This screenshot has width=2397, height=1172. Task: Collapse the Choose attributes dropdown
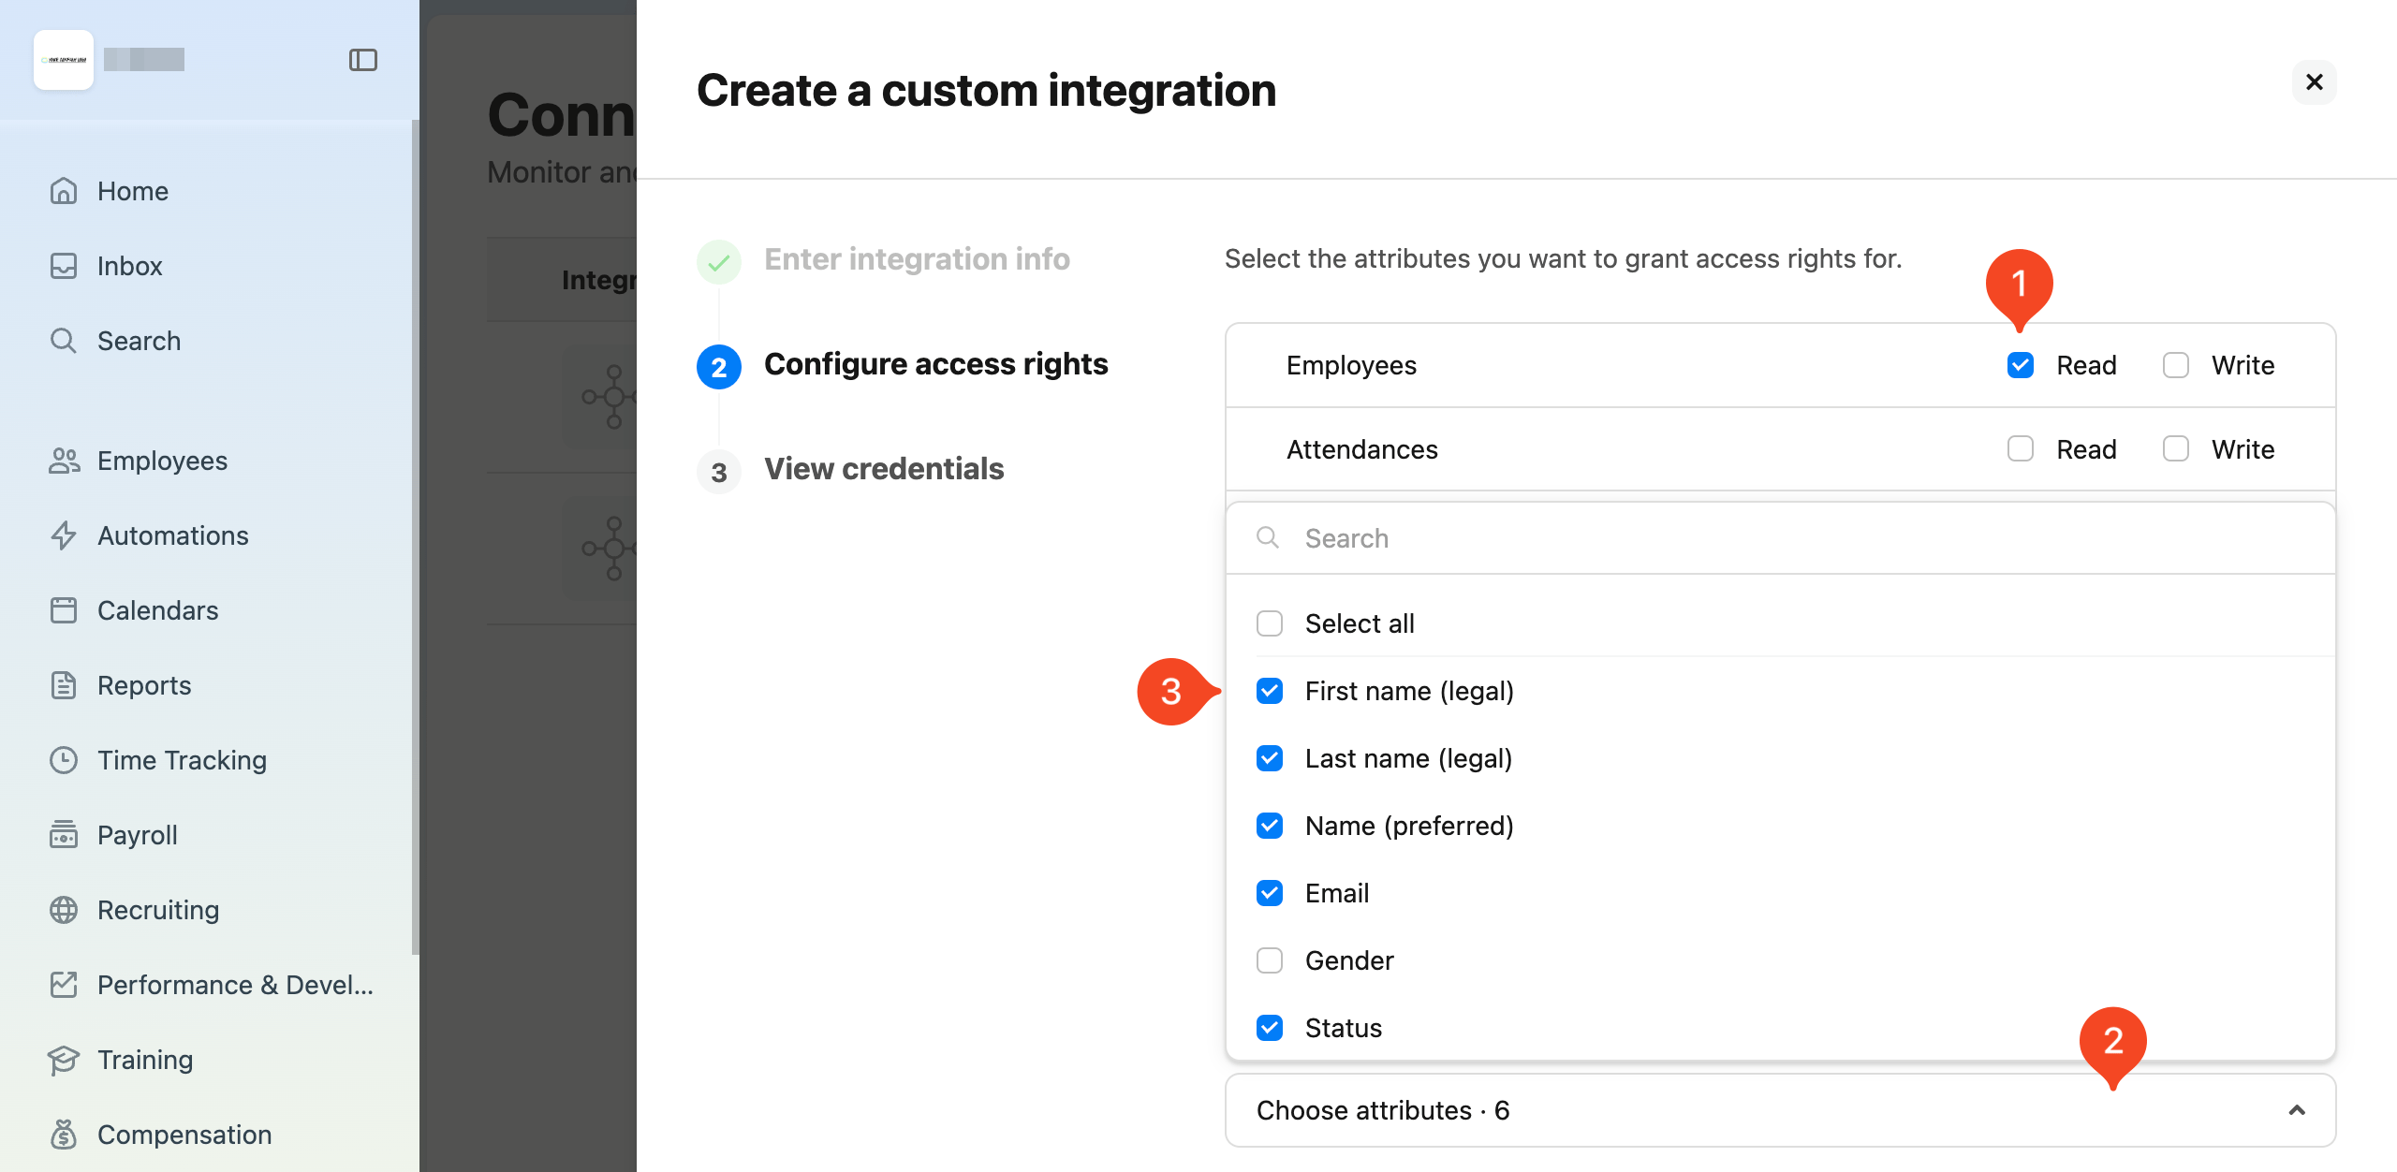click(1780, 1110)
